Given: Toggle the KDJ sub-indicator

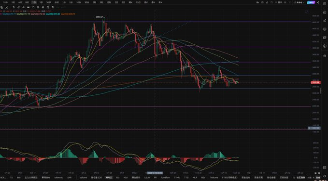Looking at the screenshot, I should (125, 178).
